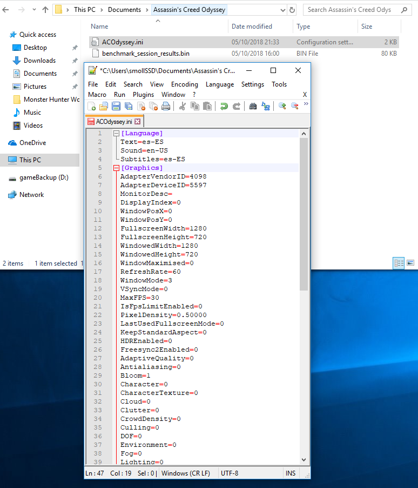Sort files by the Name column header
Screen dimensions: 418x488
99,27
